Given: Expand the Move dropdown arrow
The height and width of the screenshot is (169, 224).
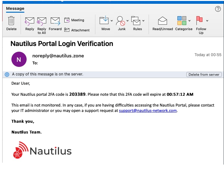Looking at the screenshot, I should (112, 21).
